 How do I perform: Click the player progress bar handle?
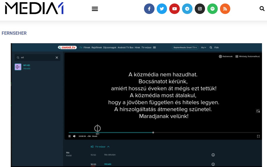[153, 133]
